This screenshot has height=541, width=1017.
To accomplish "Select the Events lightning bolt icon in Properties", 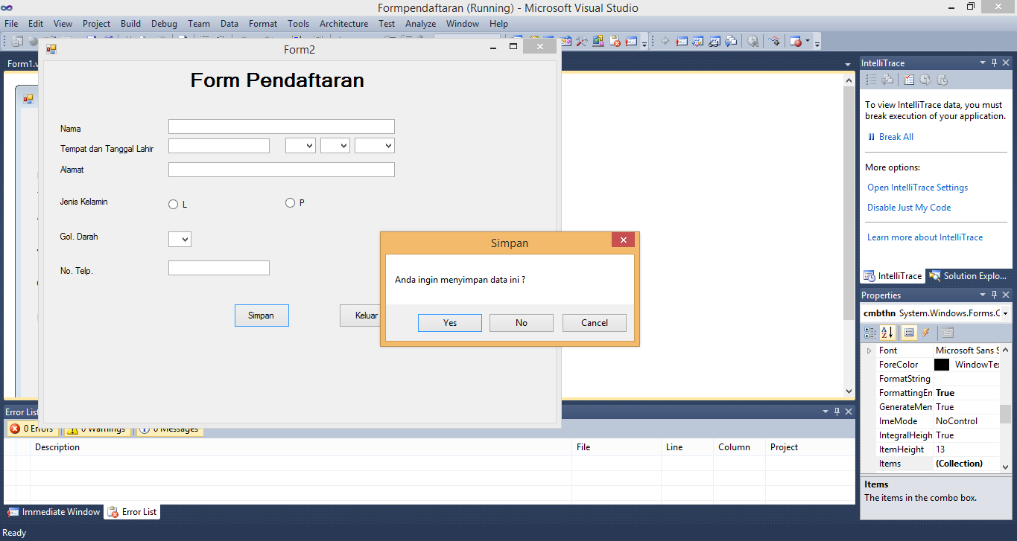I will (x=926, y=332).
